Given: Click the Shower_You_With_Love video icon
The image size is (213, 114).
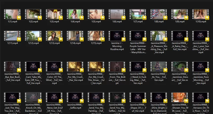Looking at the screenshot, I should 180,98.
